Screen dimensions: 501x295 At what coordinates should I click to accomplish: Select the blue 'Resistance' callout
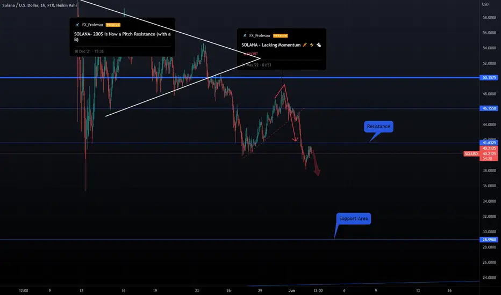(x=378, y=127)
